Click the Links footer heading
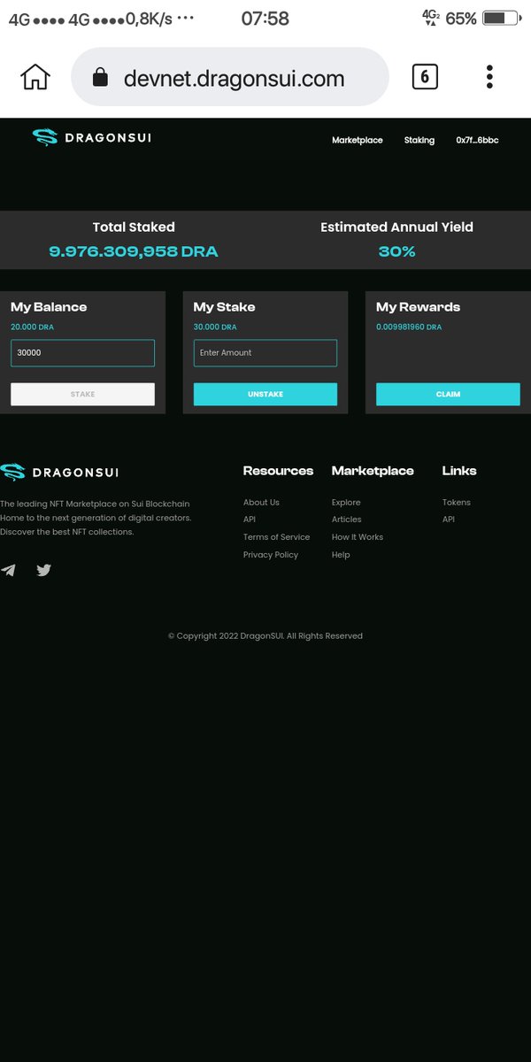Image resolution: width=531 pixels, height=1062 pixels. pos(459,471)
